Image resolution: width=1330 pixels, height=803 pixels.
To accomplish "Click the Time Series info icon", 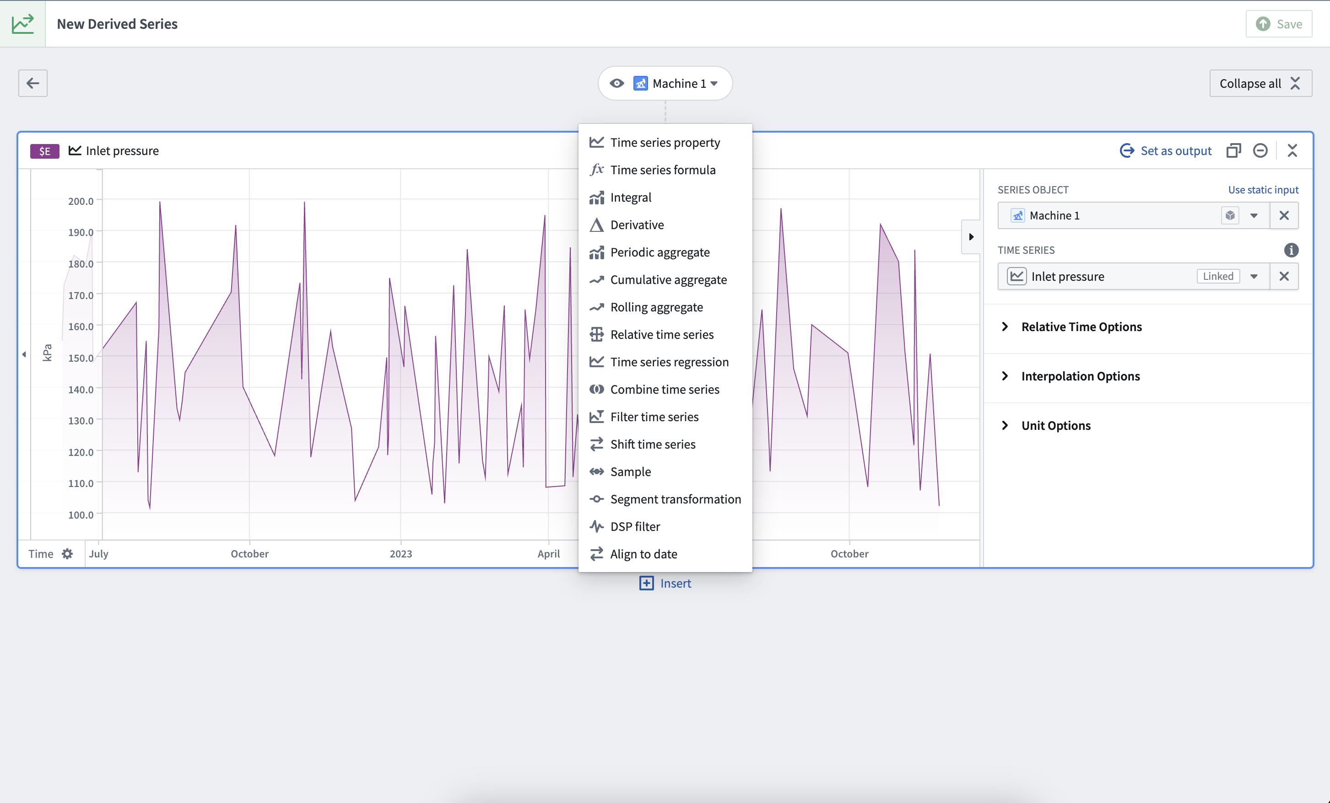I will pyautogui.click(x=1291, y=250).
